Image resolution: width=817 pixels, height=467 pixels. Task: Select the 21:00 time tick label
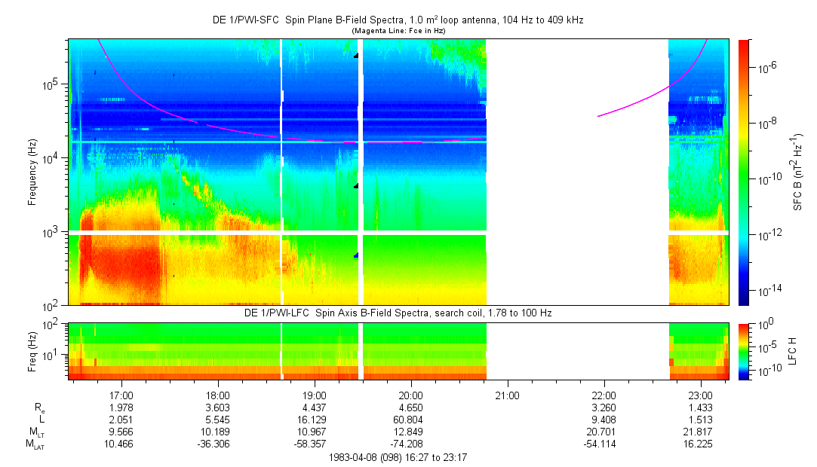(x=508, y=395)
